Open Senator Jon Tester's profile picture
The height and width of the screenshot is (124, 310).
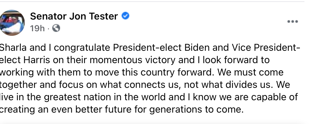[x=12, y=23]
